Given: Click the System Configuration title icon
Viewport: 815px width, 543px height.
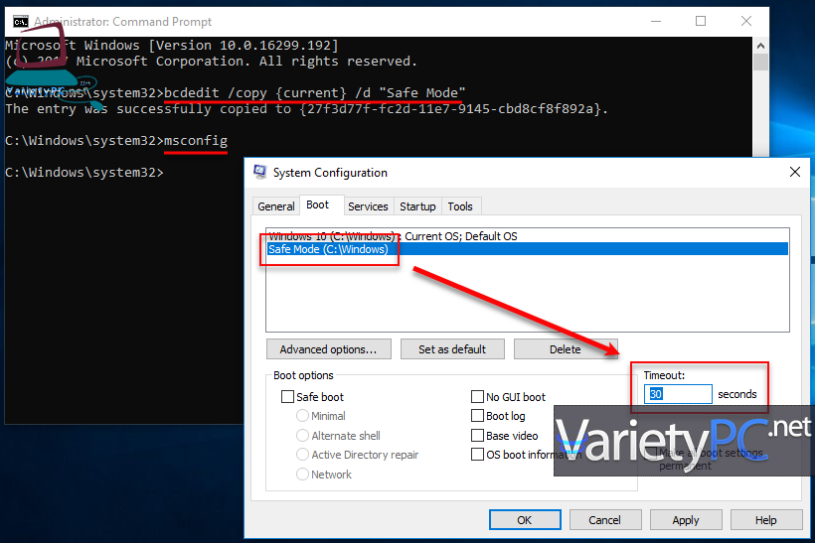Looking at the screenshot, I should click(259, 172).
